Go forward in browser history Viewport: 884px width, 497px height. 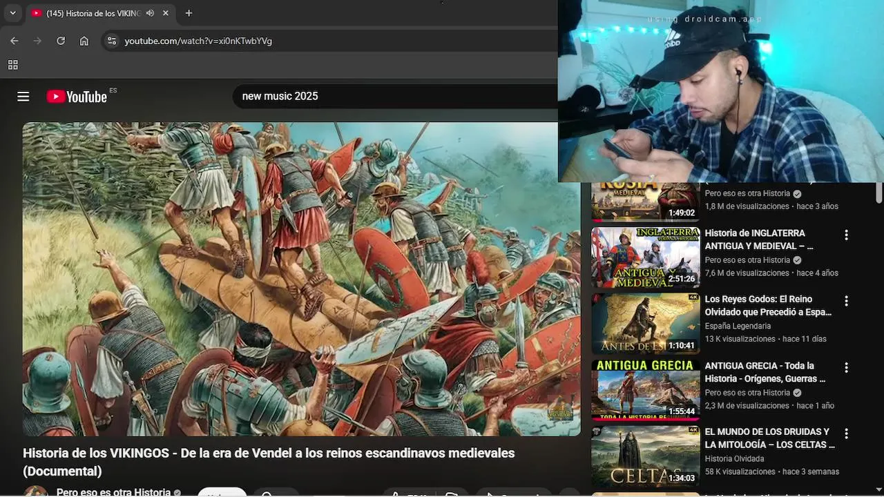pyautogui.click(x=37, y=41)
